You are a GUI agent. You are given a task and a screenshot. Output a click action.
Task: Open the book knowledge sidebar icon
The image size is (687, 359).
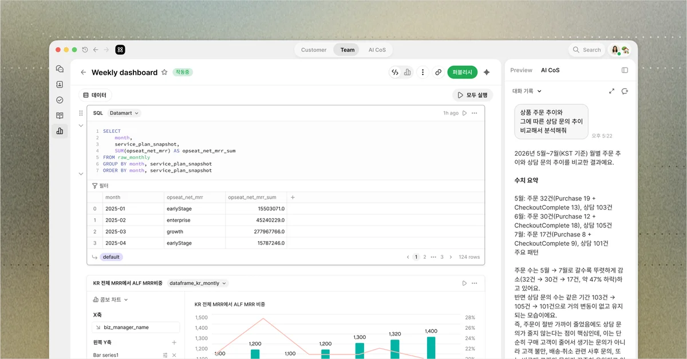pos(60,115)
